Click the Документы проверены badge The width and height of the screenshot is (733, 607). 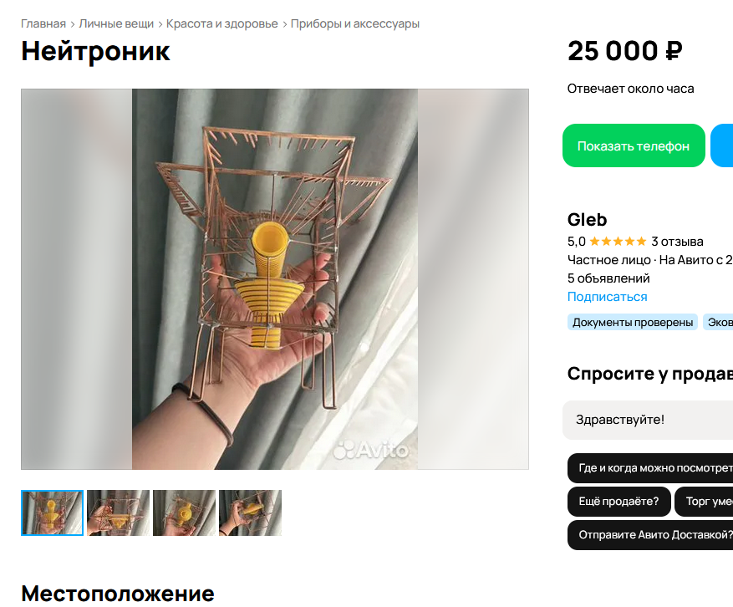click(633, 322)
